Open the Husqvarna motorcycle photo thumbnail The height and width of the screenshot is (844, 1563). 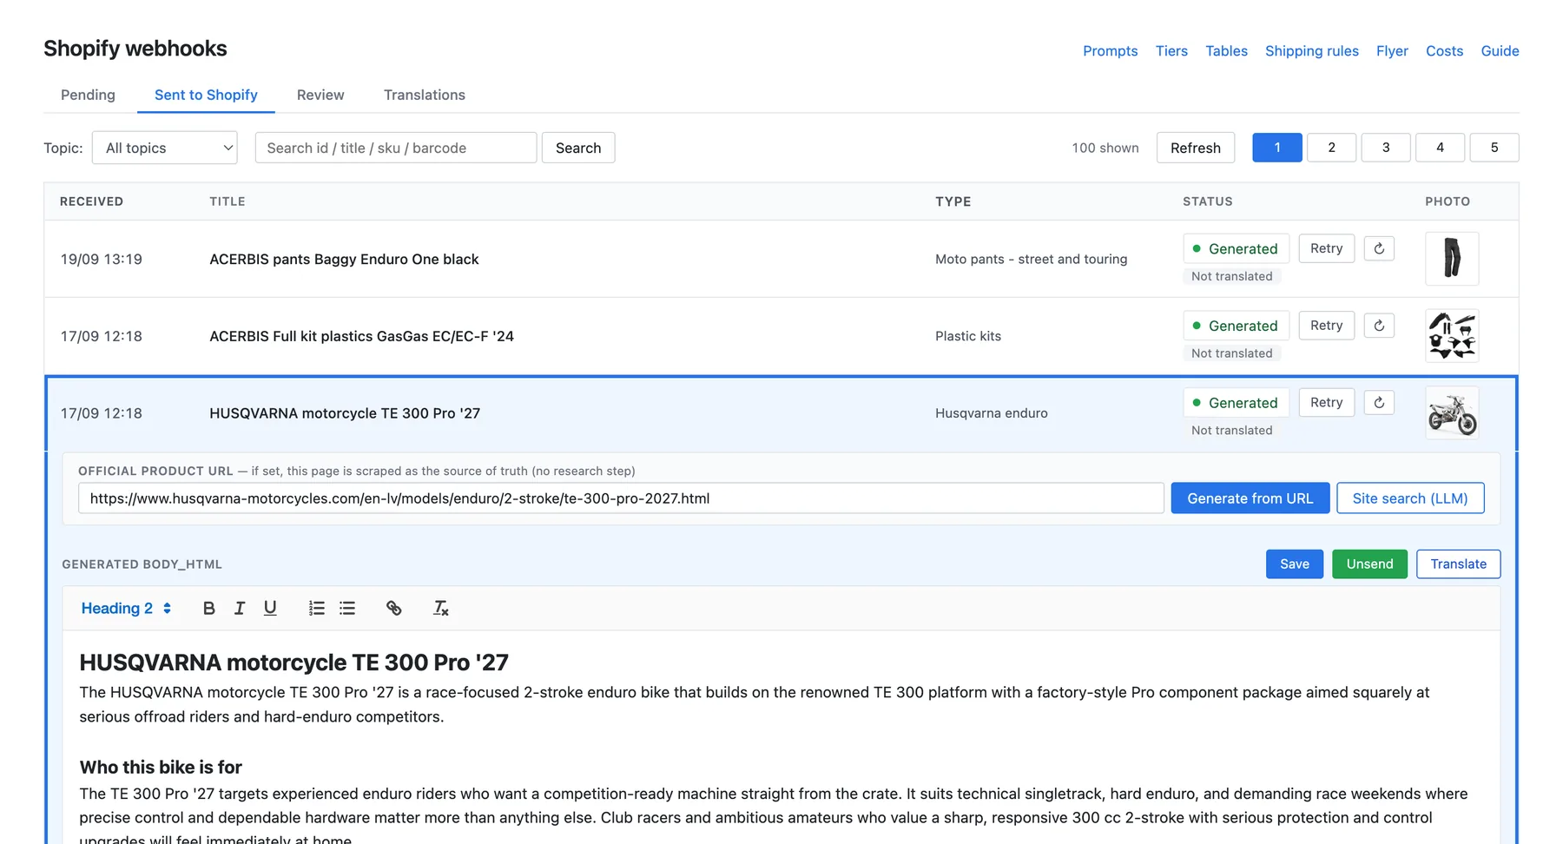1452,413
